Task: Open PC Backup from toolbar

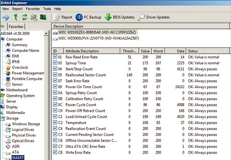Action: pyautogui.click(x=88, y=17)
